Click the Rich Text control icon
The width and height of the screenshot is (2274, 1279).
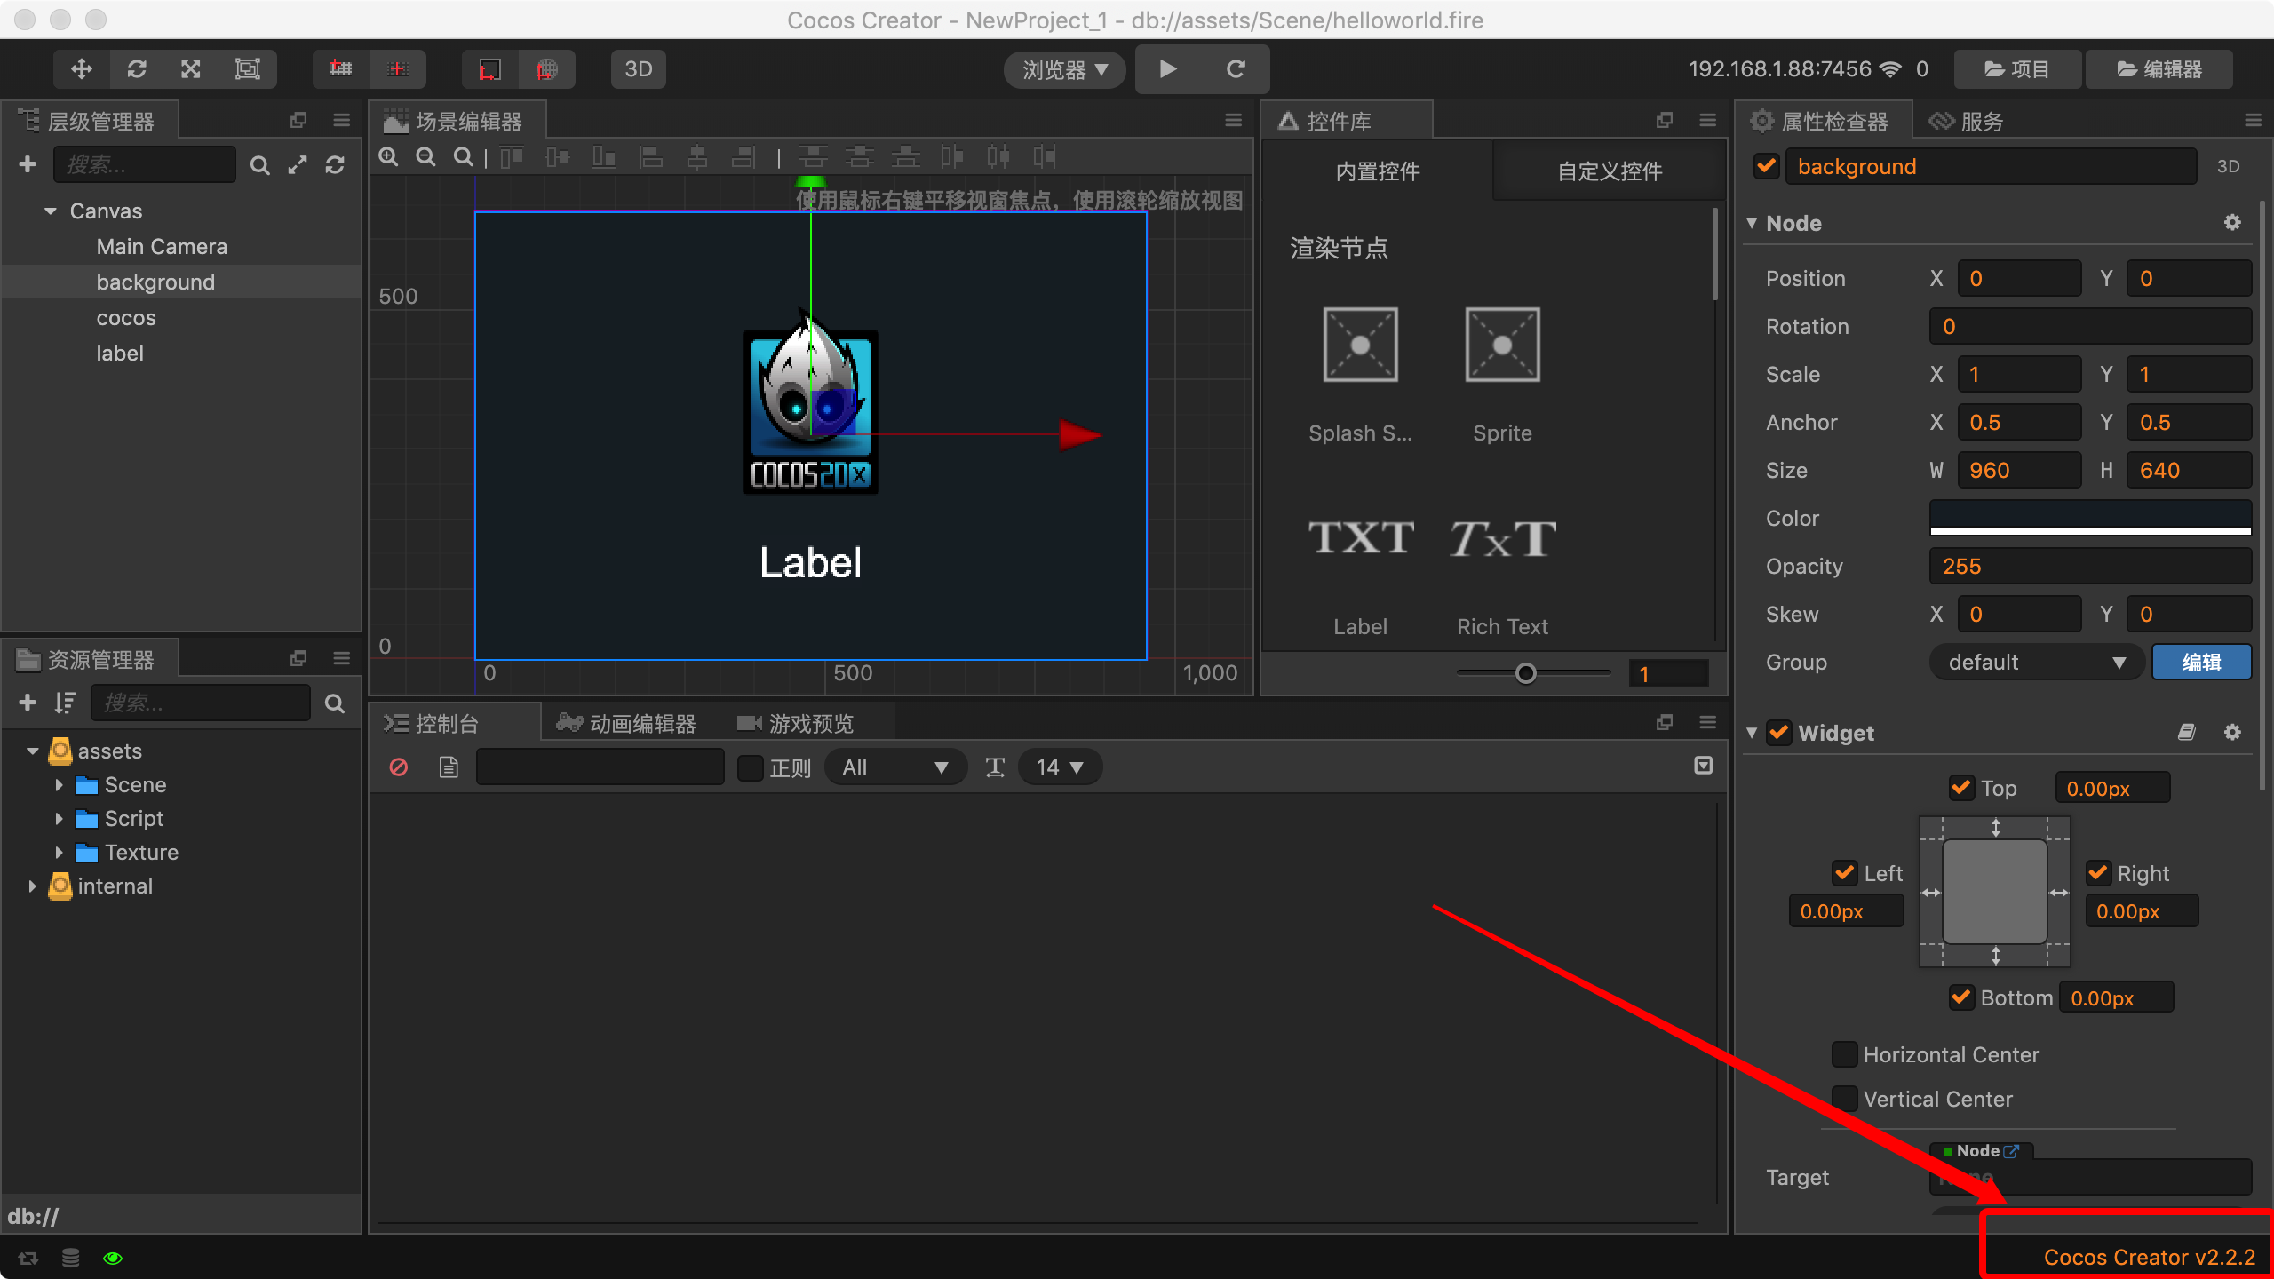1502,539
